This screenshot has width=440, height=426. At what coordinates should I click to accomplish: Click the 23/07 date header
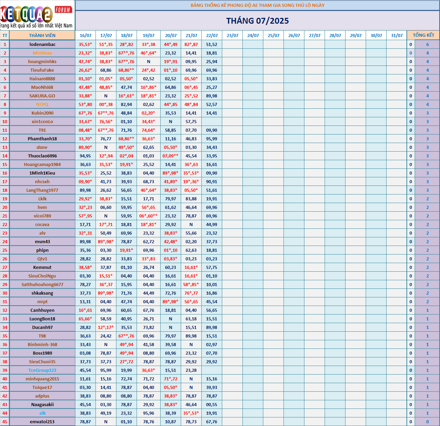[232, 35]
